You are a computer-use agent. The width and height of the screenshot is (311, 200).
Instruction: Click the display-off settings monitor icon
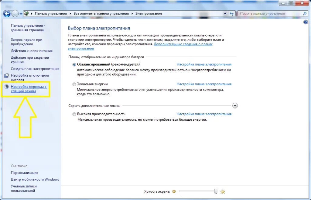coord(7,75)
